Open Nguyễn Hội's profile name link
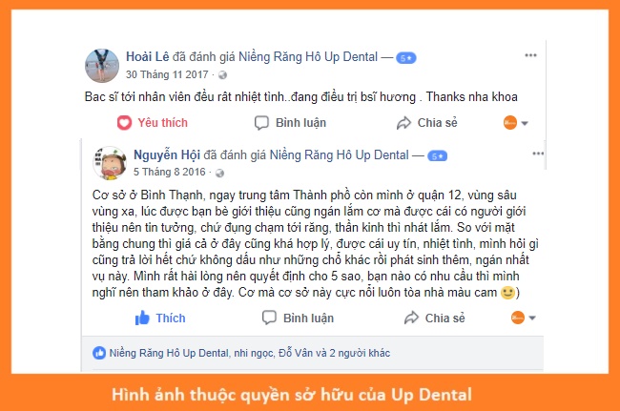Image resolution: width=620 pixels, height=411 pixels. (x=167, y=154)
